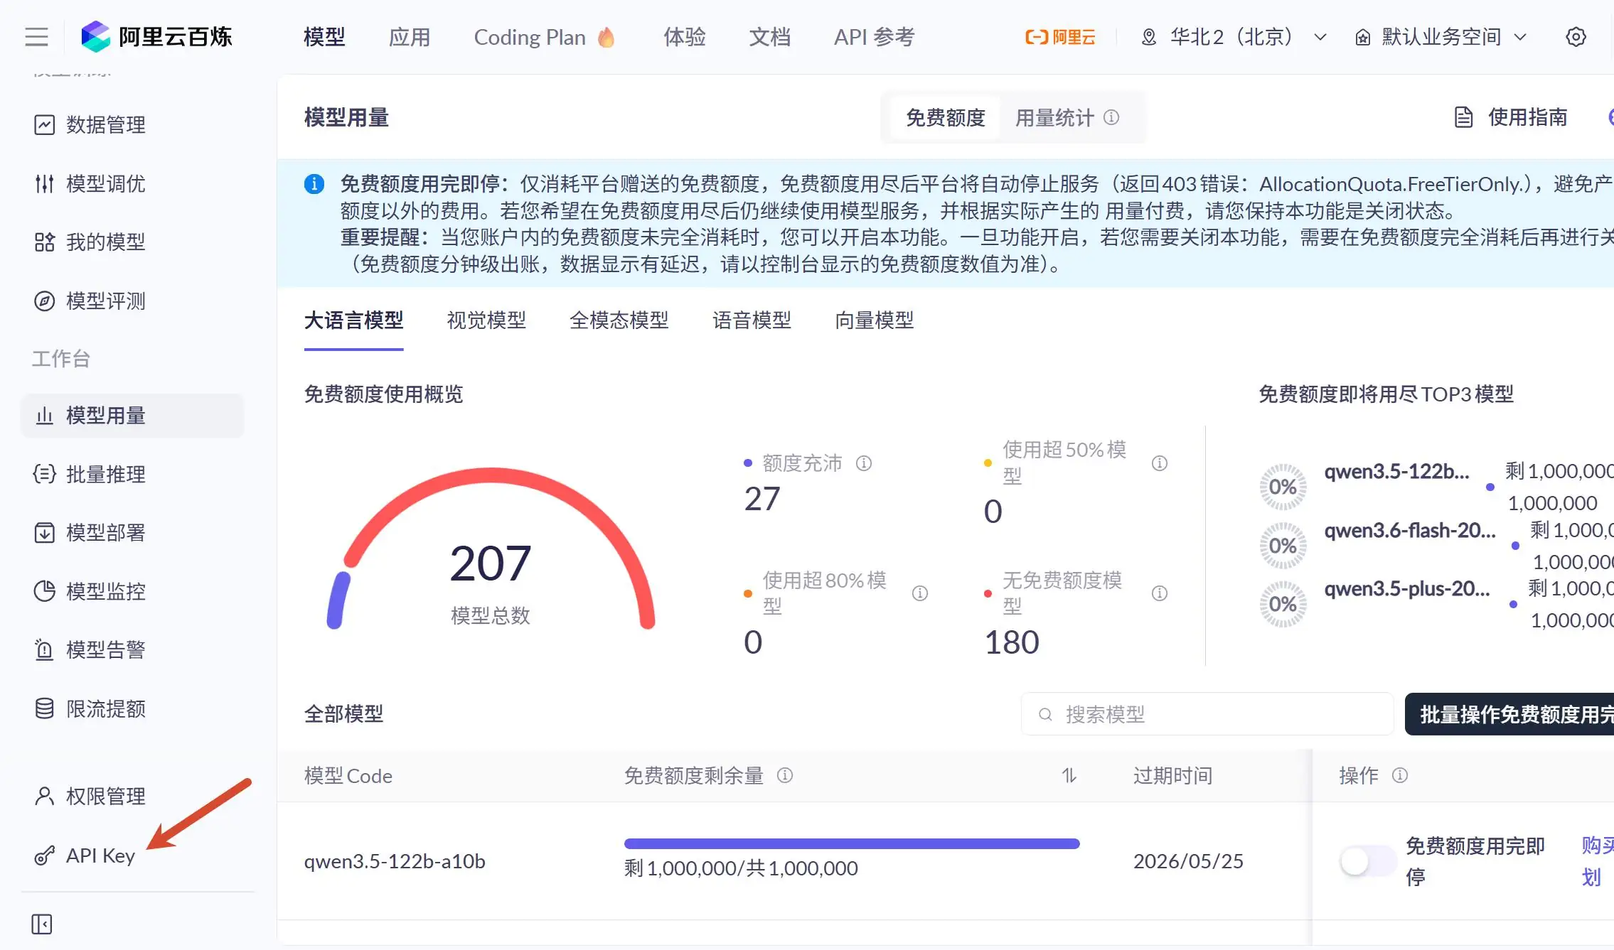Click the 2026/05/25 expiry date cell

pos(1188,861)
